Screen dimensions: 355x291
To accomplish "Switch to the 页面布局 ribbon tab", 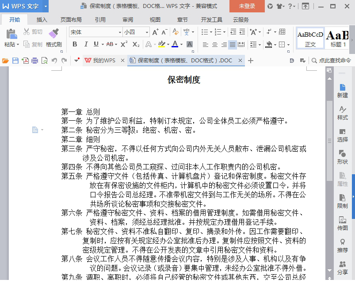I will 71,20.
